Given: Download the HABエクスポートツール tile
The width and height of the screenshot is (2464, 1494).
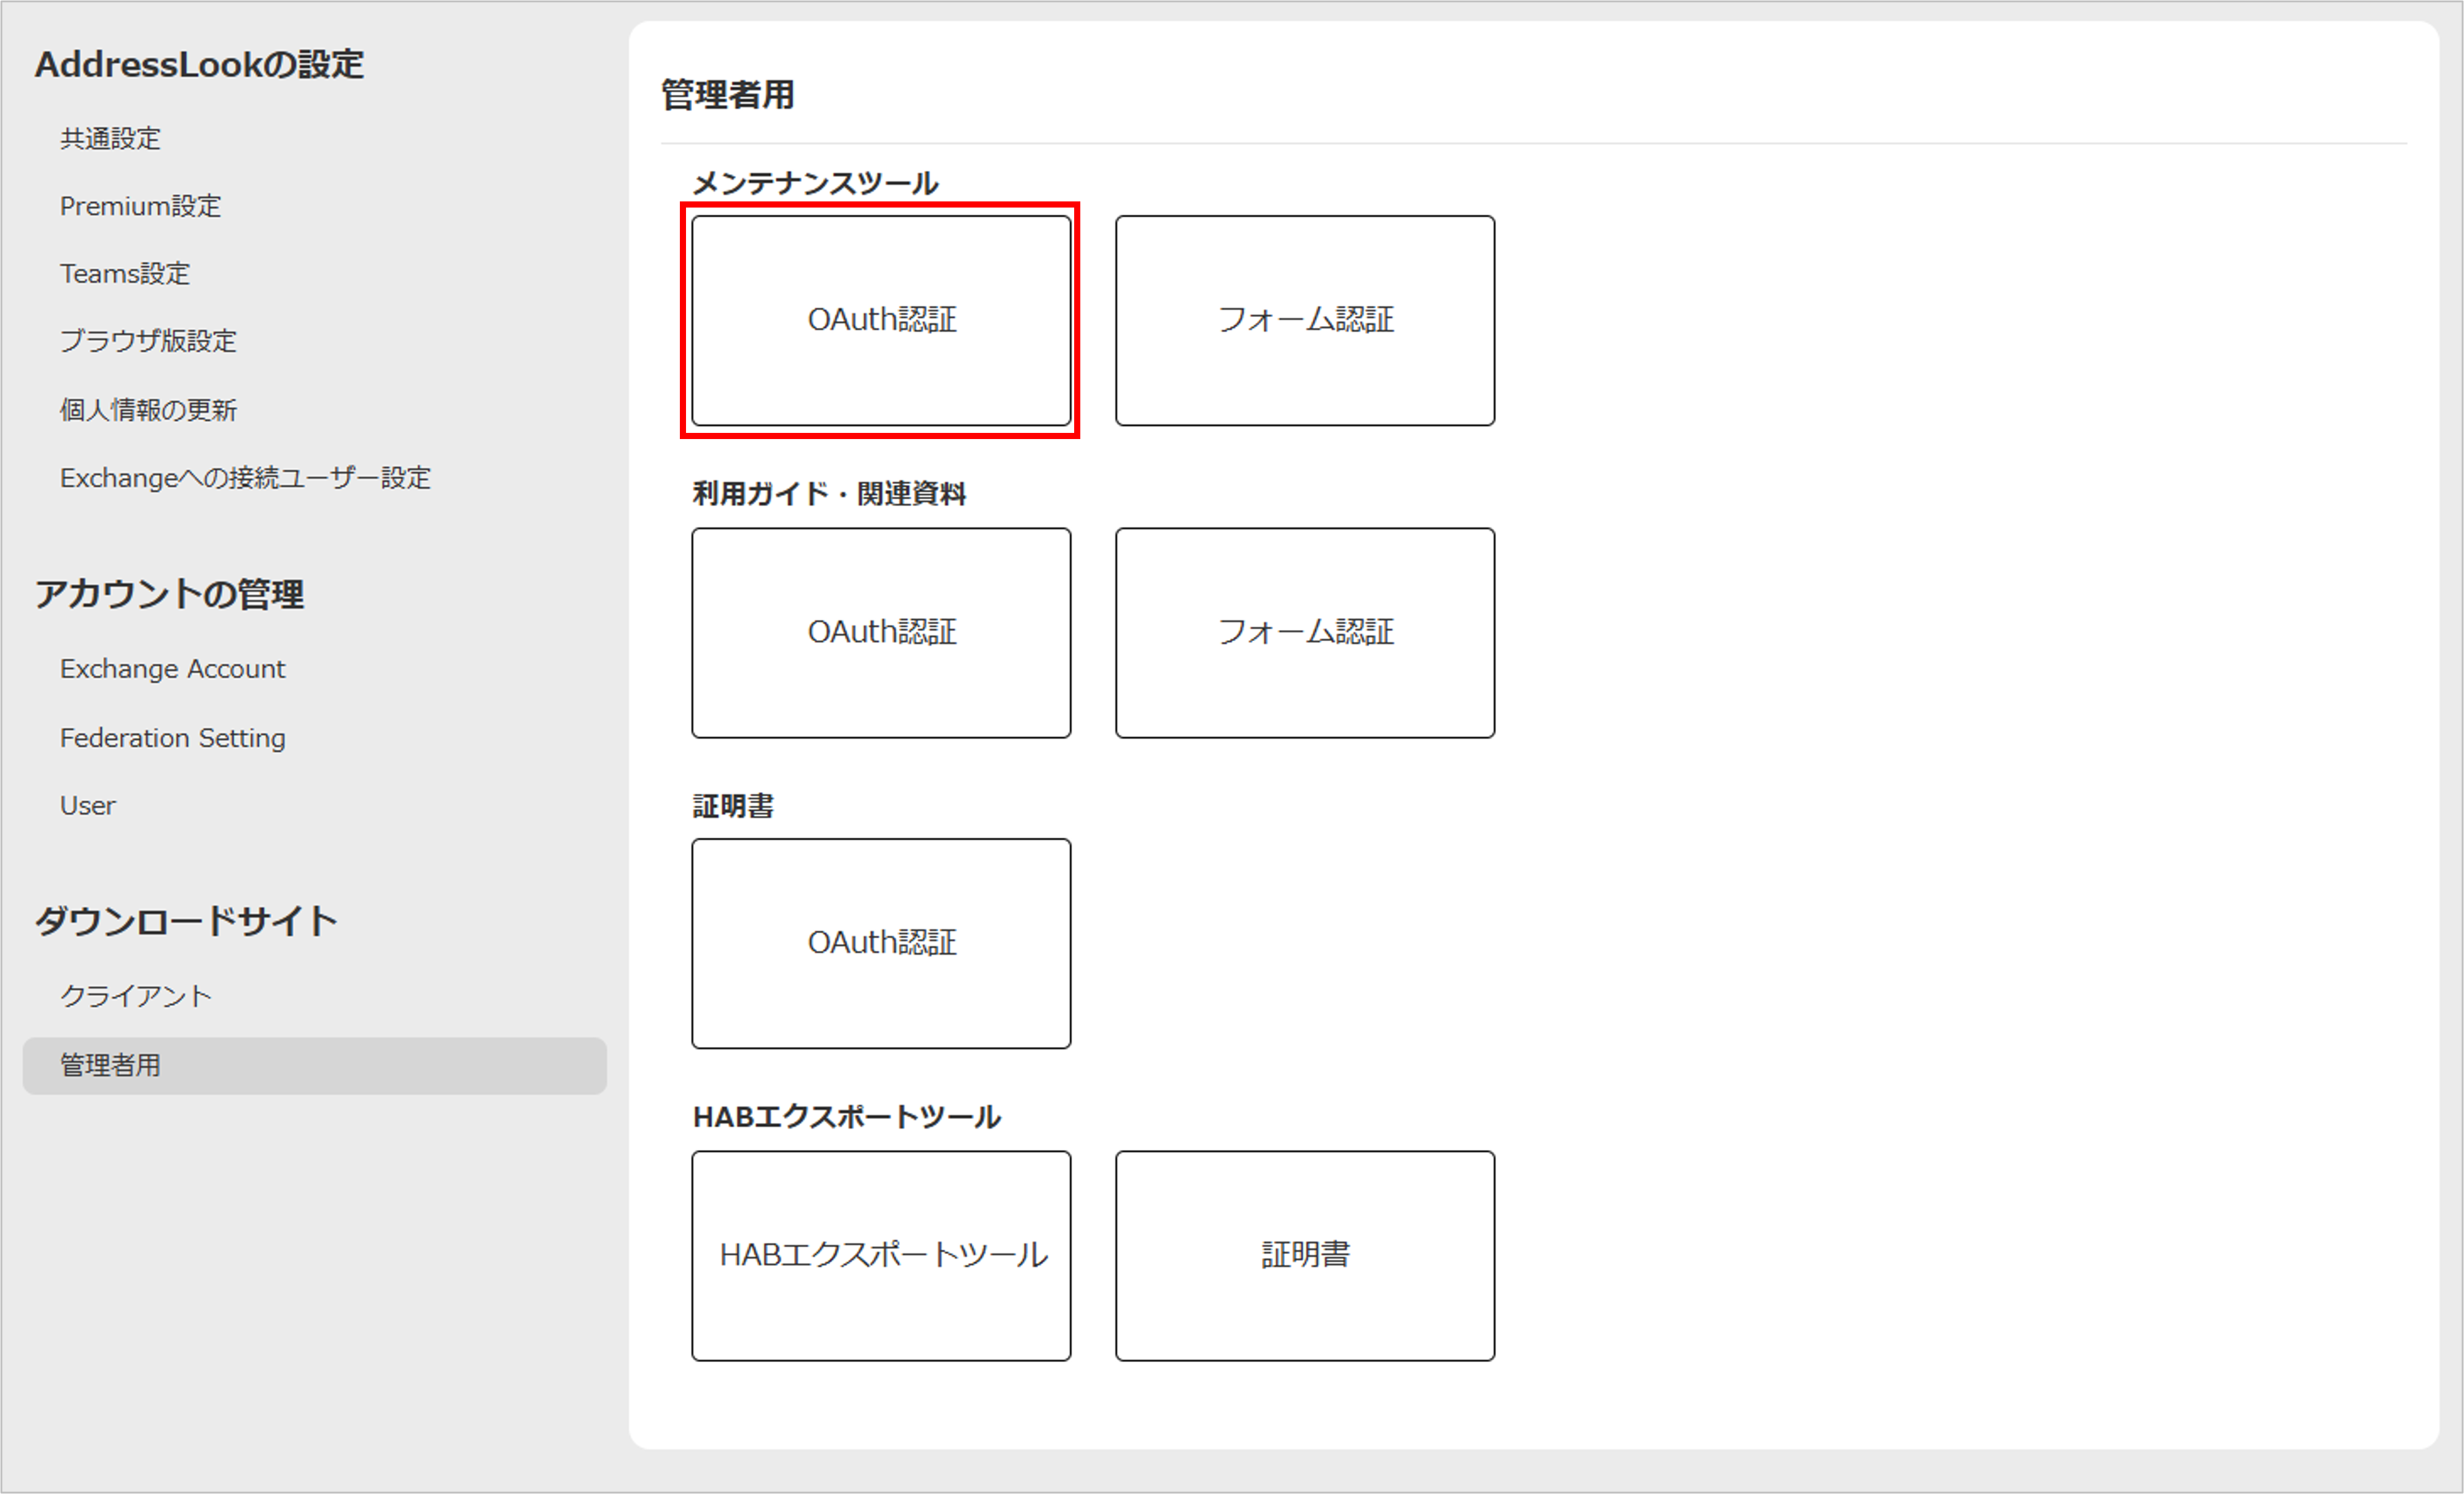Looking at the screenshot, I should pos(881,1255).
